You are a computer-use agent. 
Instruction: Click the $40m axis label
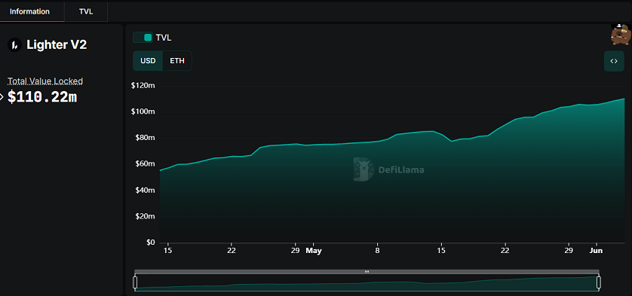click(145, 190)
